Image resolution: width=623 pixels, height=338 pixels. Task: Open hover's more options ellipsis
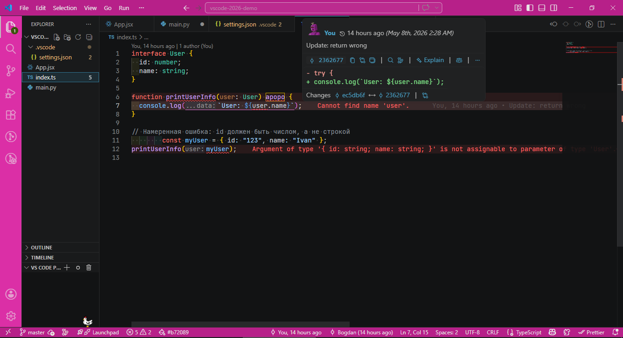point(477,60)
